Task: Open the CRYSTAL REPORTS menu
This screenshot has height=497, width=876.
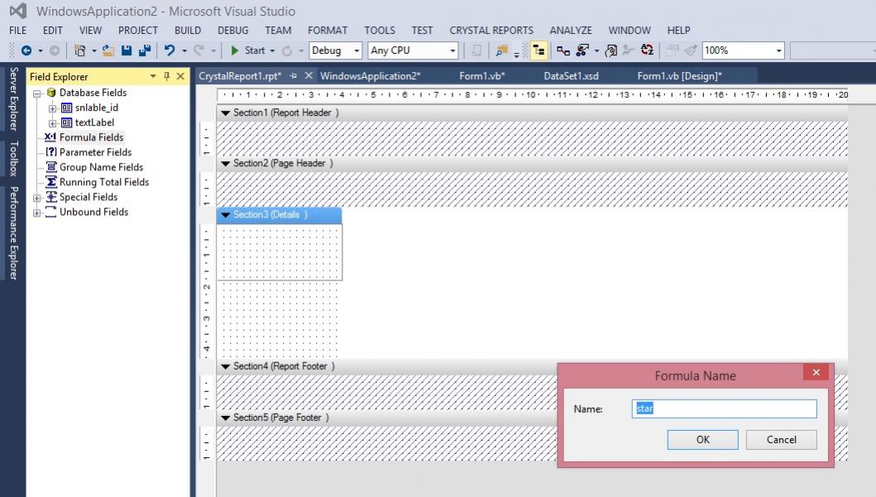Action: (x=491, y=30)
